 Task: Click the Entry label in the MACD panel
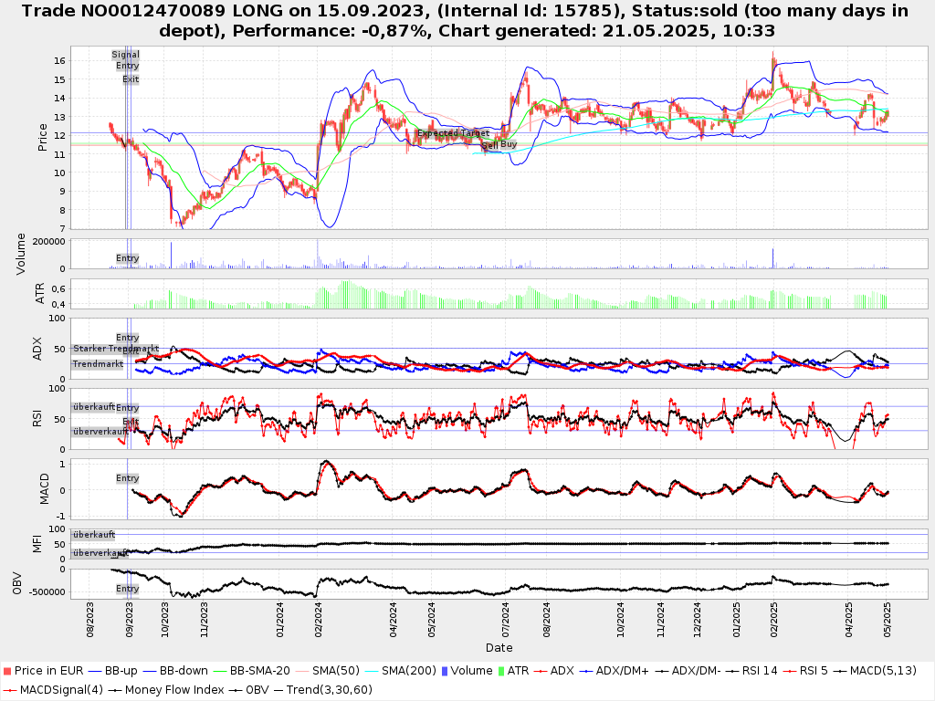127,478
